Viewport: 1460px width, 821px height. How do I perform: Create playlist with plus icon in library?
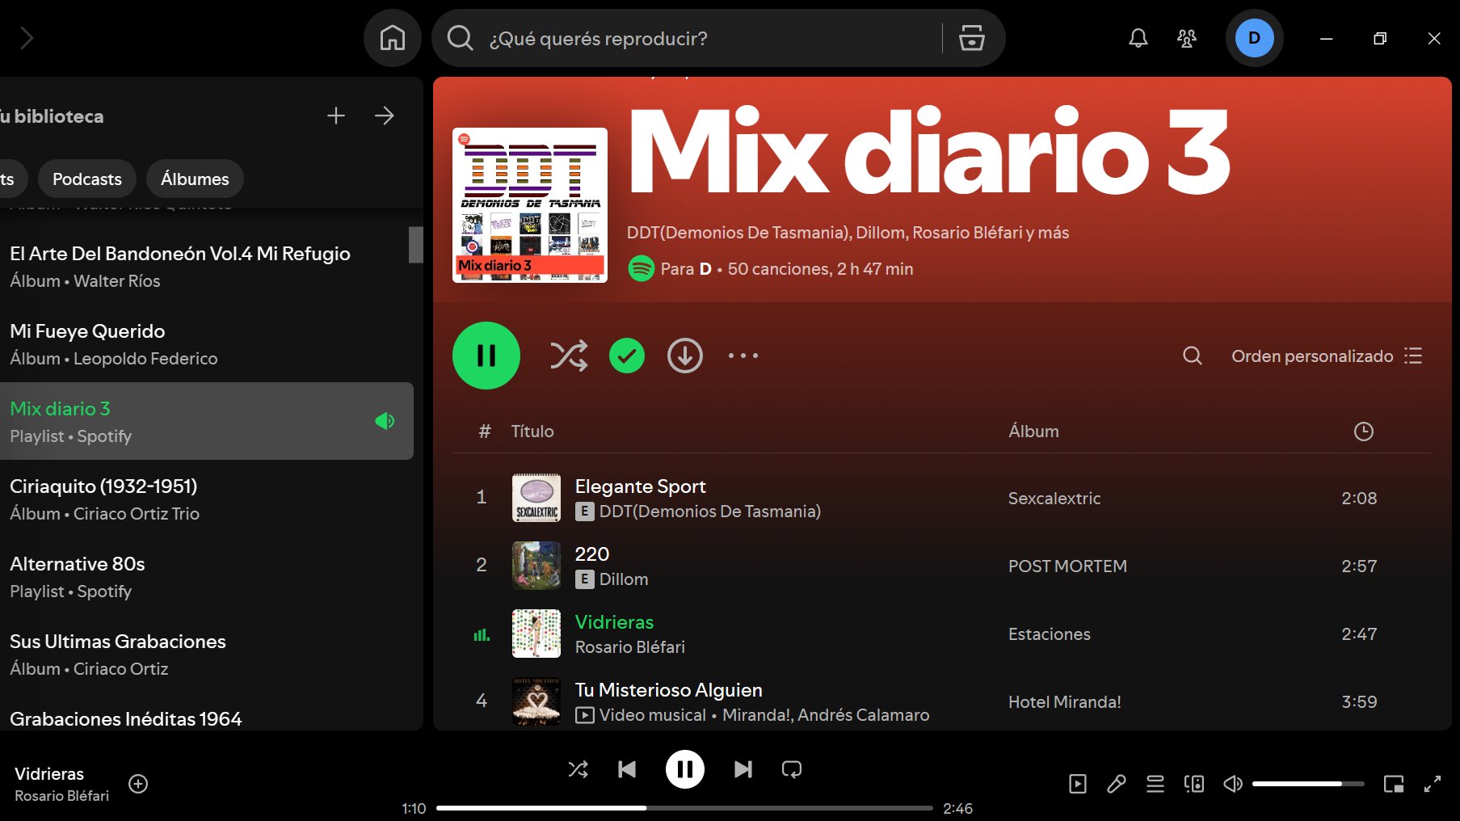pos(336,116)
